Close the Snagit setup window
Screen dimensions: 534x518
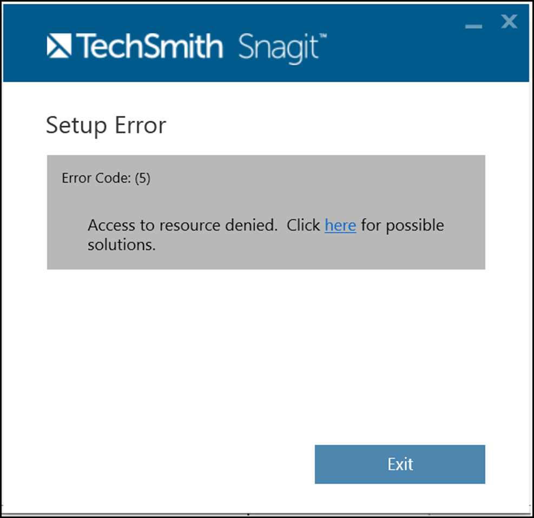click(509, 22)
